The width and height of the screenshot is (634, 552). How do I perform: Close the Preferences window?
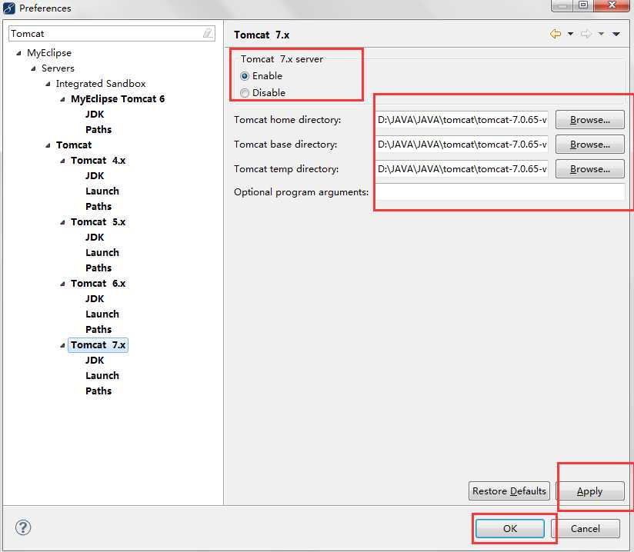[x=612, y=5]
